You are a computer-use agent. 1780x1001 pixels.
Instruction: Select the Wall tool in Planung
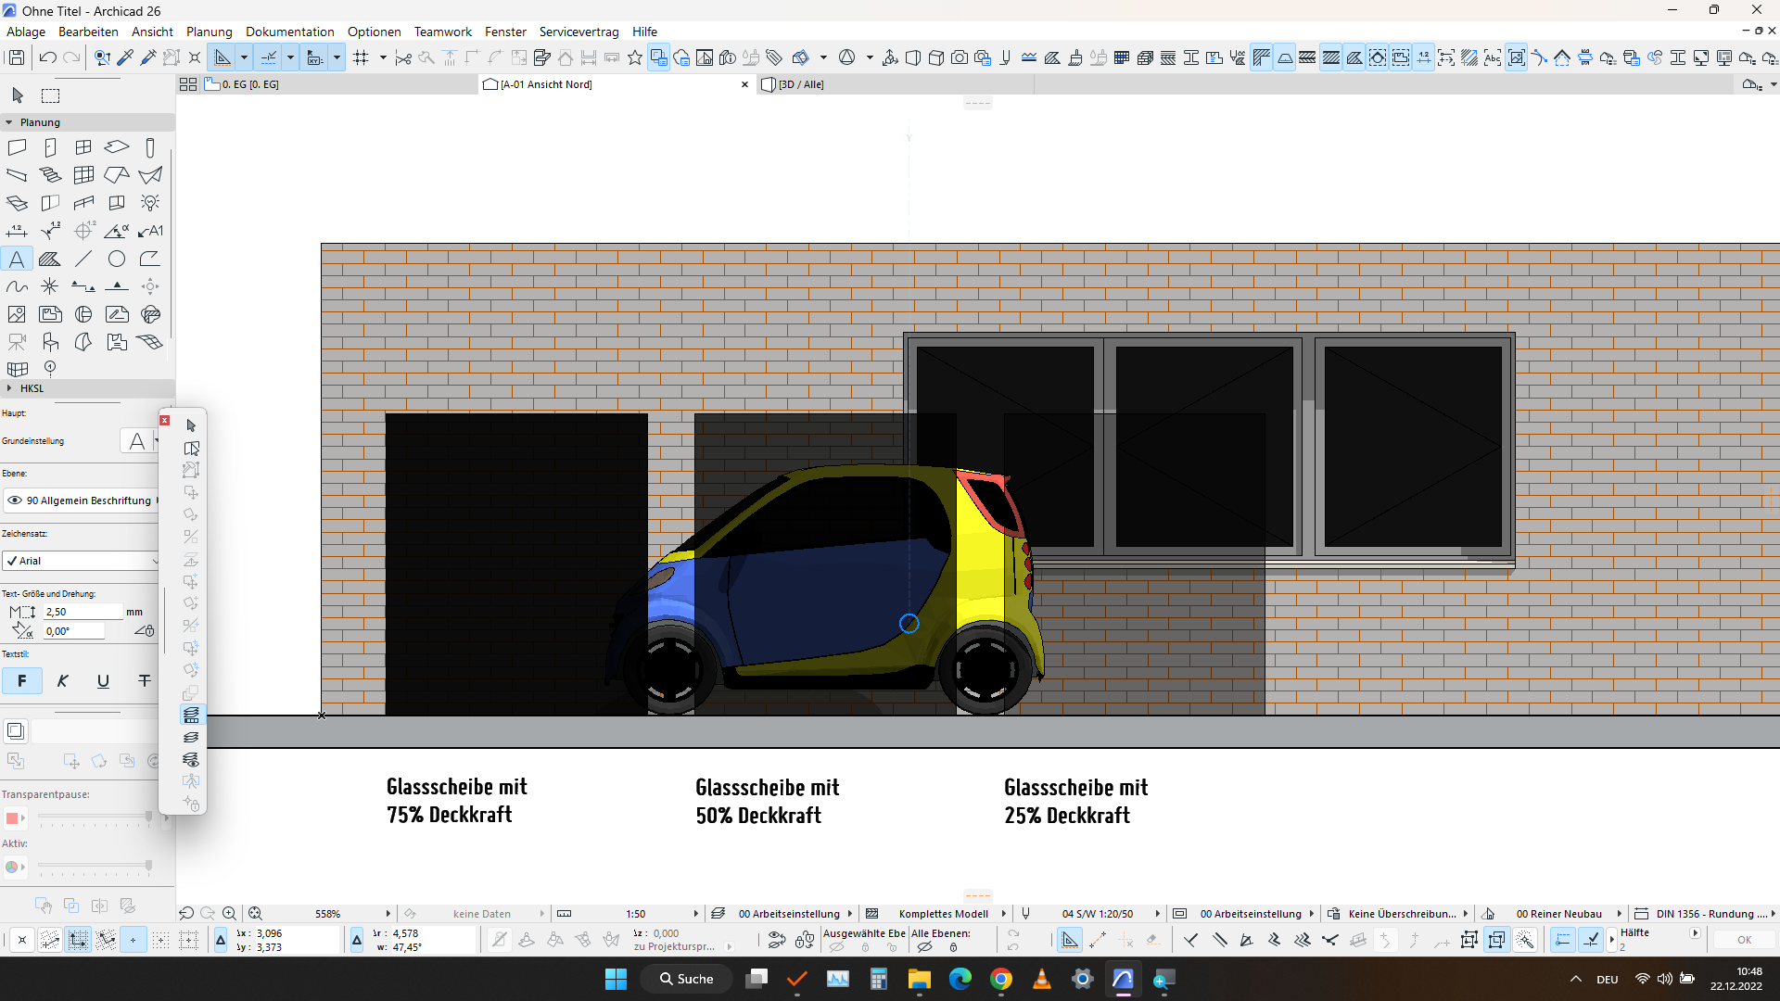click(x=17, y=147)
